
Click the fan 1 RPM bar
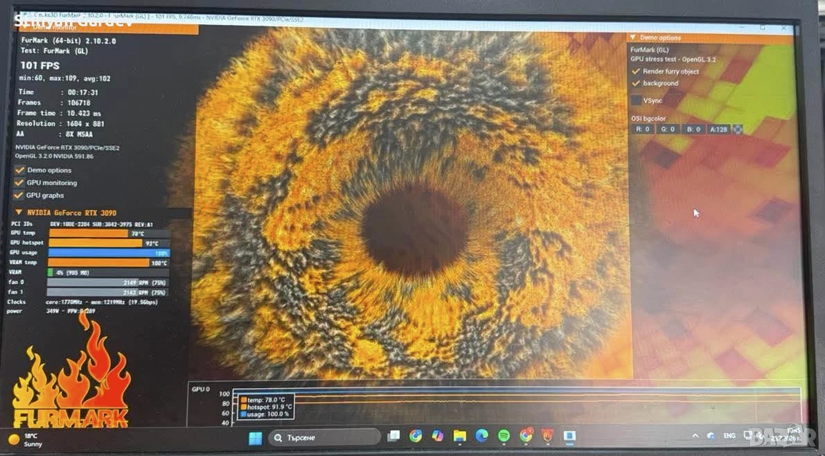[108, 292]
